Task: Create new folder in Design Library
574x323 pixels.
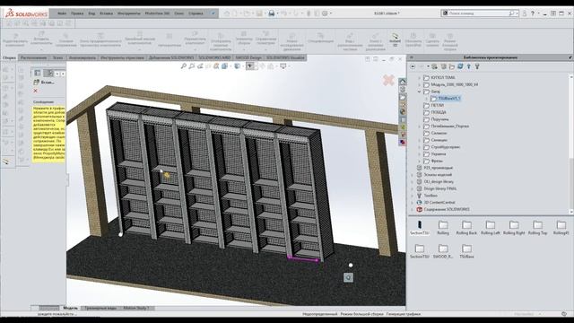Action: [452, 66]
